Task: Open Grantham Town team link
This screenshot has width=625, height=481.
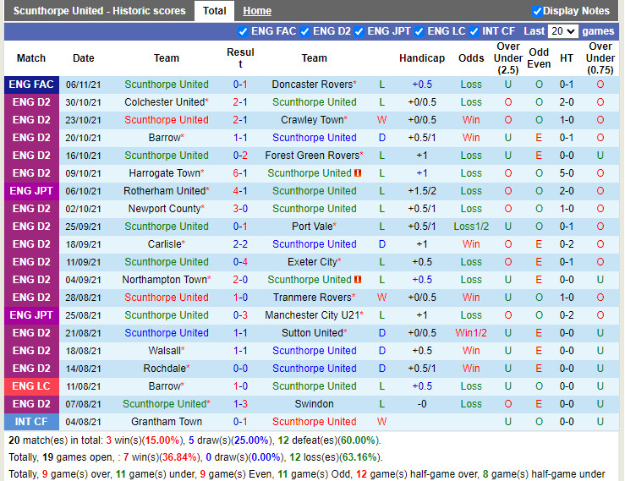Action: [167, 422]
